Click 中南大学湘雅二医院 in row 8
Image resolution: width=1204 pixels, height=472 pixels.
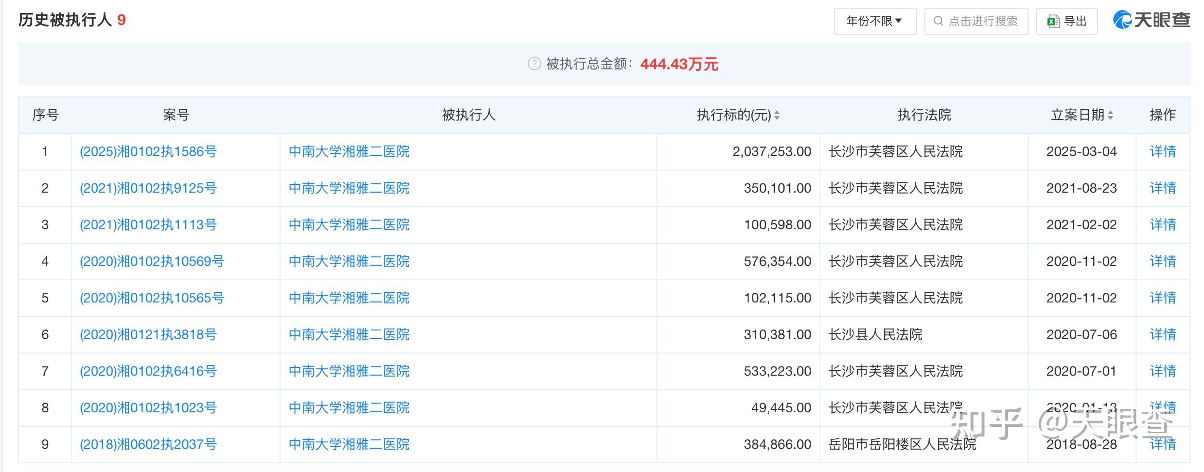(x=349, y=408)
